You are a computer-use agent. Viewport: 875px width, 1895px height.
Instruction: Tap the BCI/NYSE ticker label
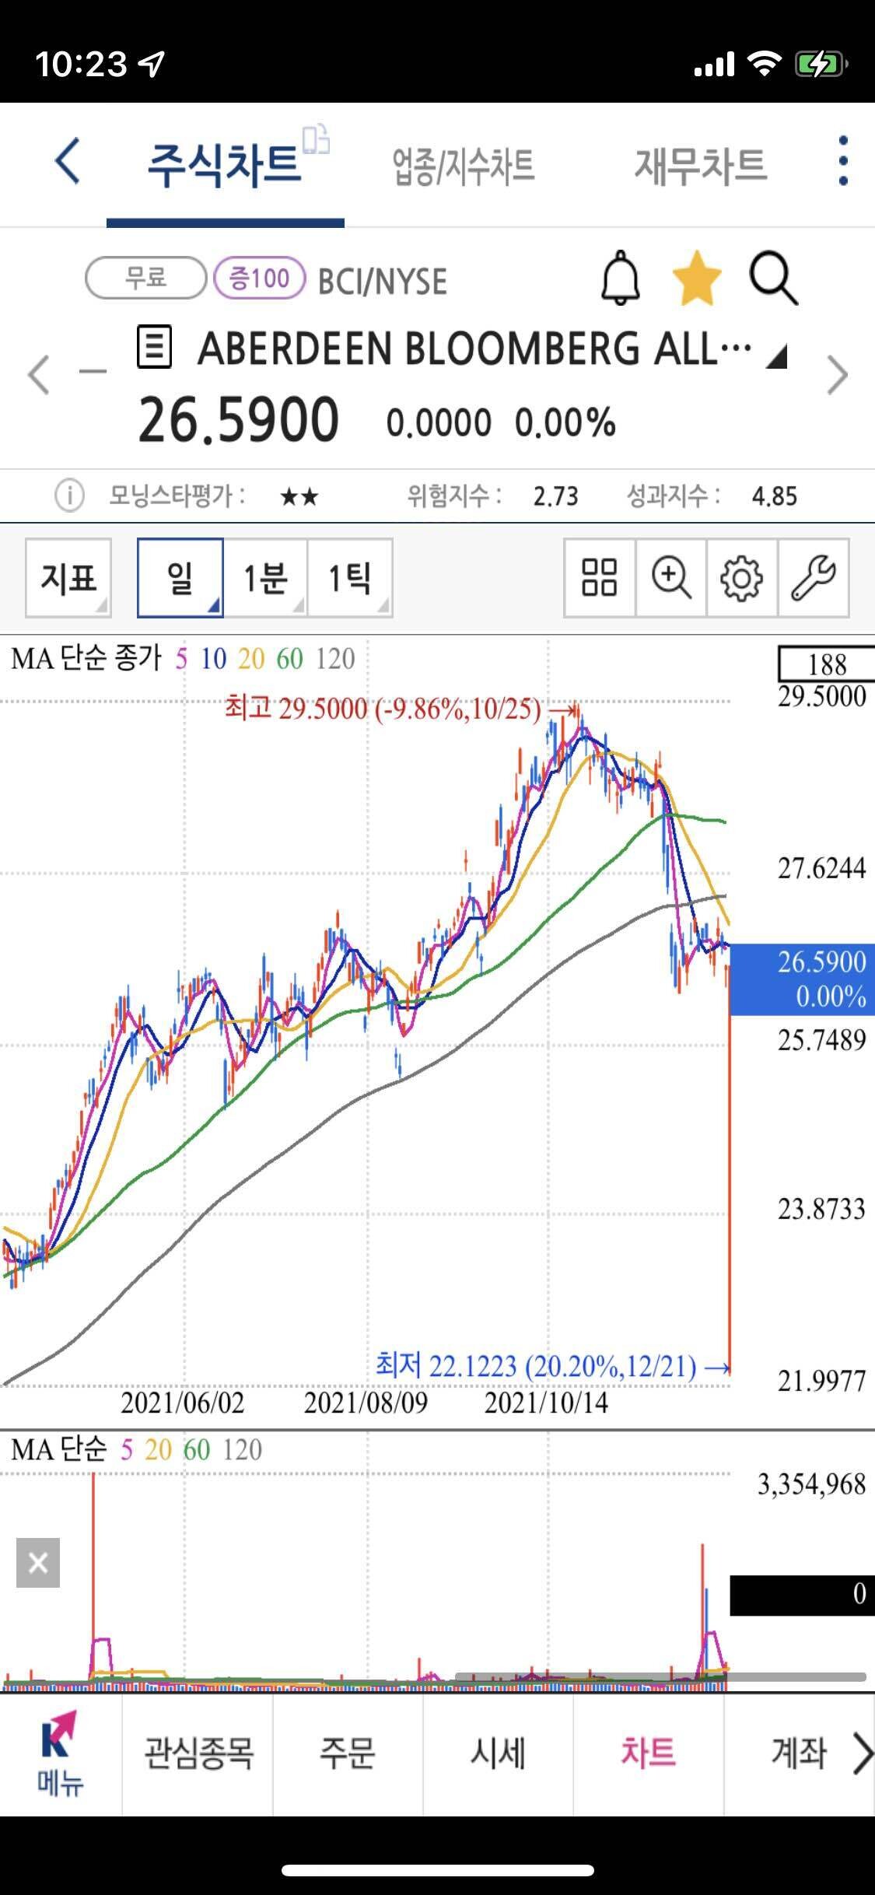point(383,282)
